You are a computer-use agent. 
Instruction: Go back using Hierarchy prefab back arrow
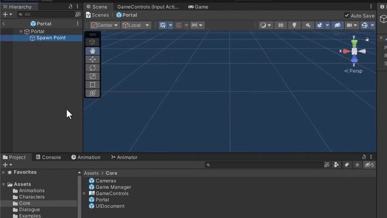[x=4, y=24]
